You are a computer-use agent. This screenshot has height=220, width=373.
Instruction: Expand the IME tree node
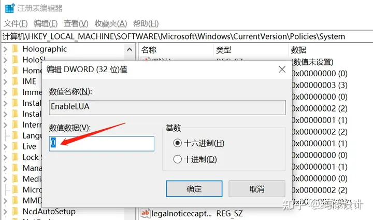(x=5, y=81)
